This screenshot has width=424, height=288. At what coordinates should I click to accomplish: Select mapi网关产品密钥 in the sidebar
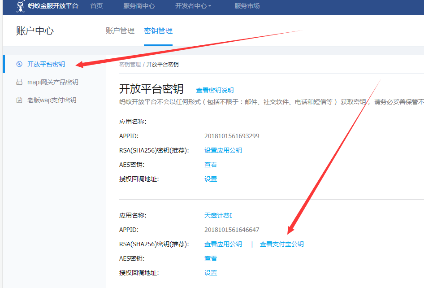53,82
